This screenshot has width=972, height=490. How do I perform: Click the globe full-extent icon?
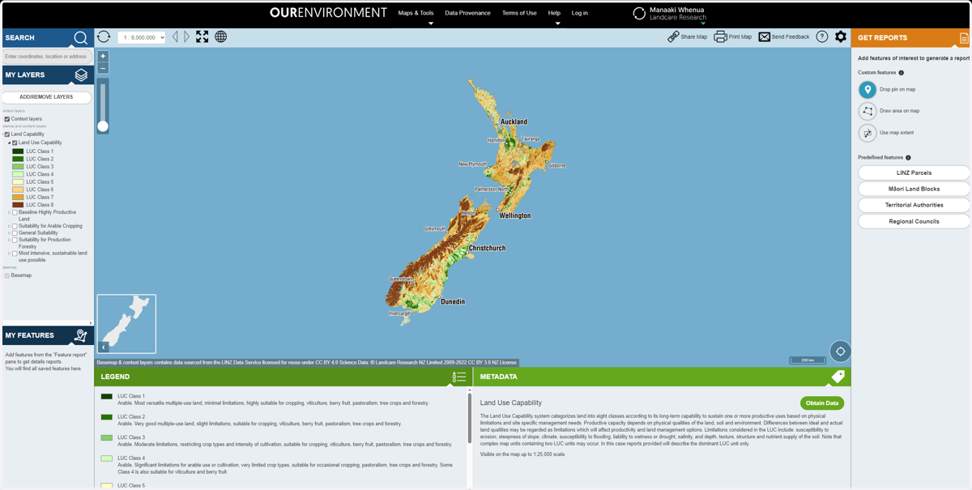coord(220,36)
